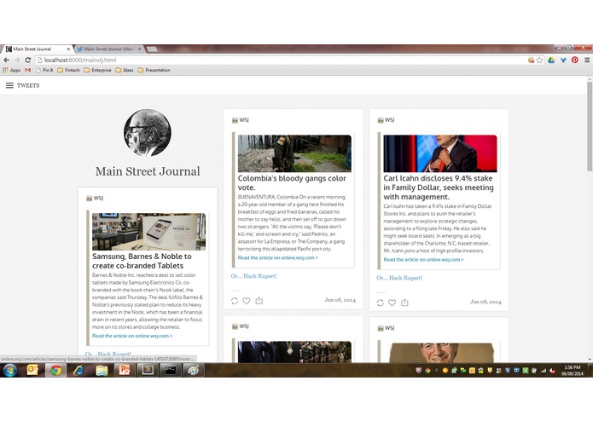Click the Pin It bookmark
The image size is (593, 421).
click(44, 70)
